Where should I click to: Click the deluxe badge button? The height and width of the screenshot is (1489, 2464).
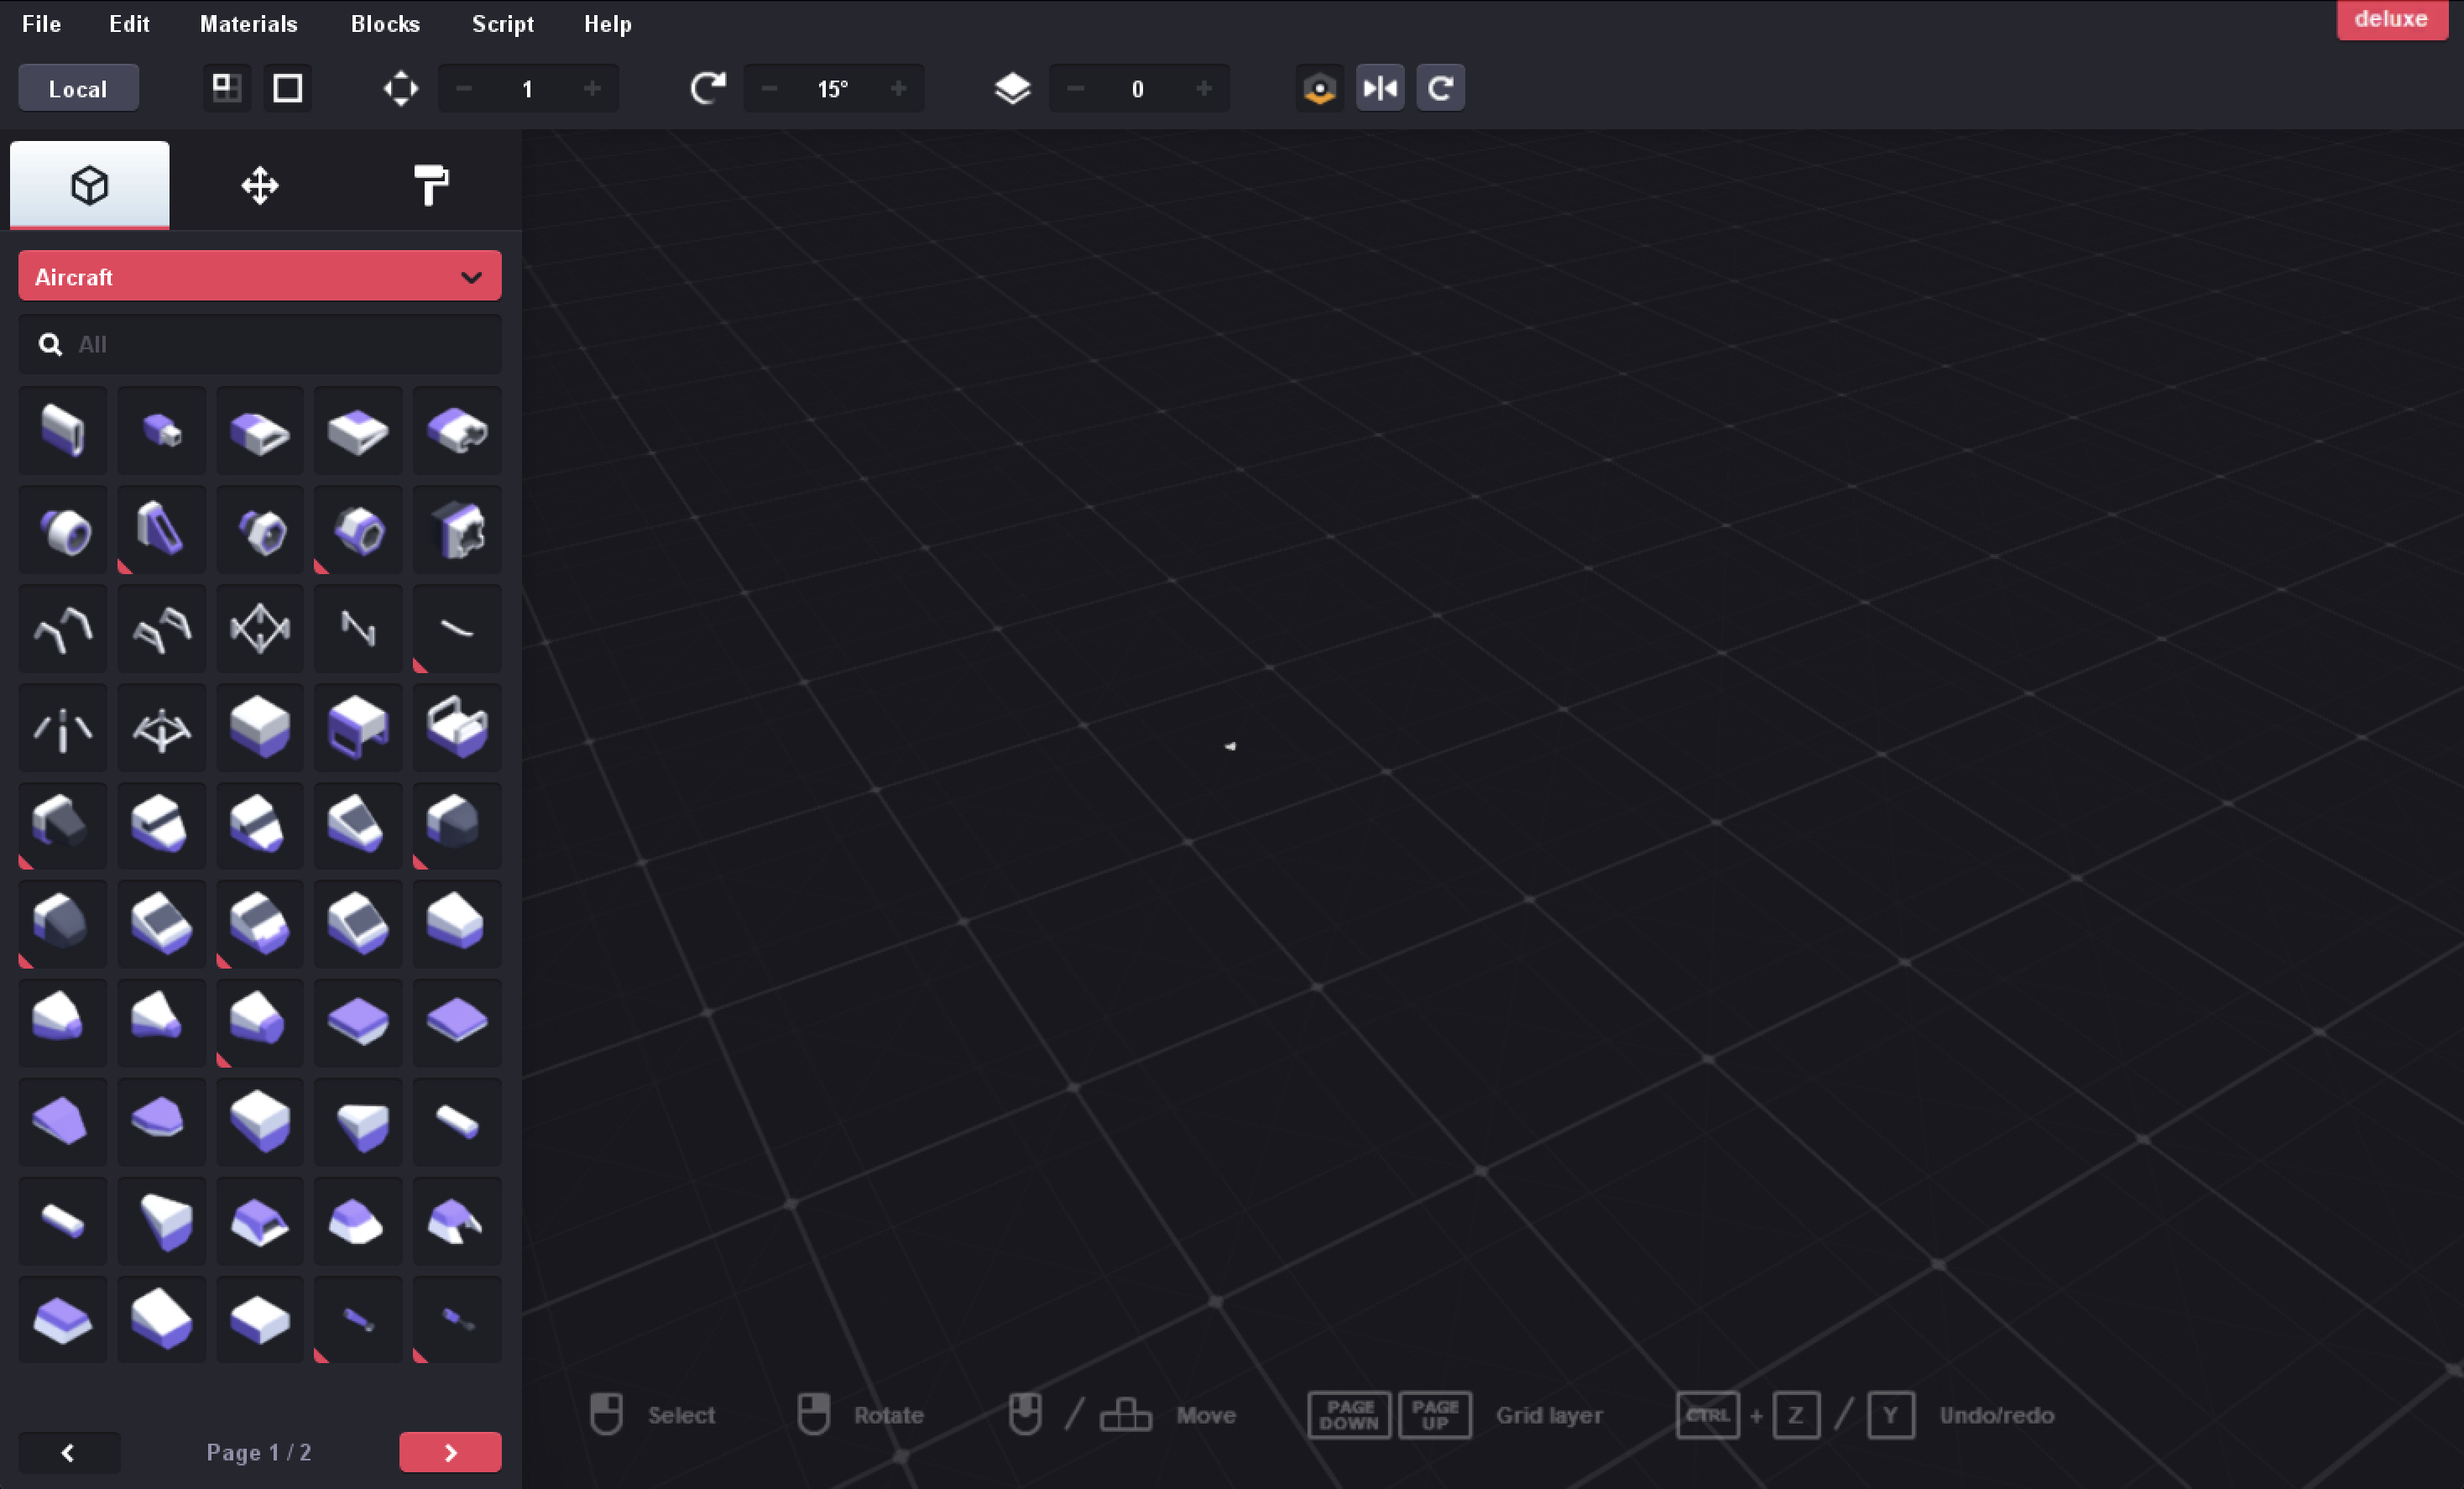pos(2390,20)
